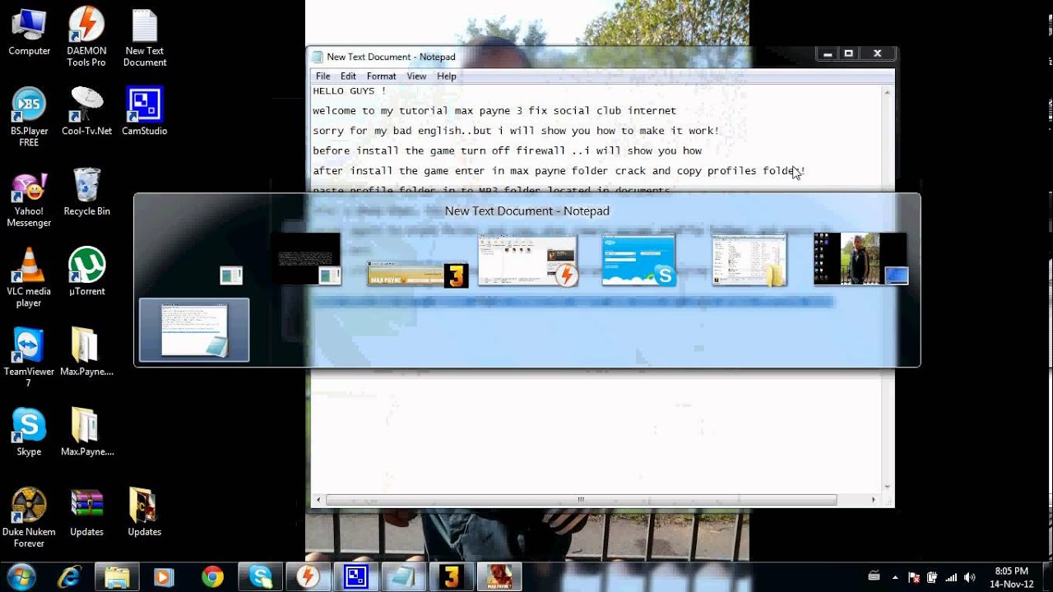Image resolution: width=1053 pixels, height=592 pixels.
Task: Switch to Max Payne 3 launcher taskbar button
Action: 451,577
